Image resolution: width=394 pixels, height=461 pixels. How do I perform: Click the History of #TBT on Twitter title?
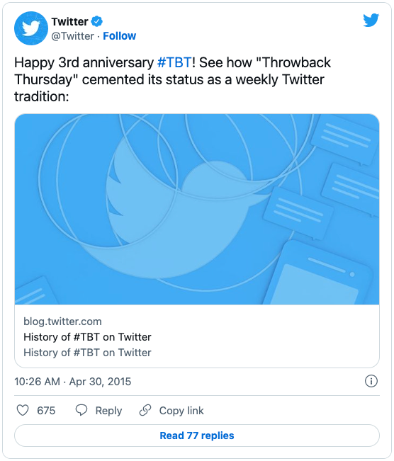coord(87,337)
